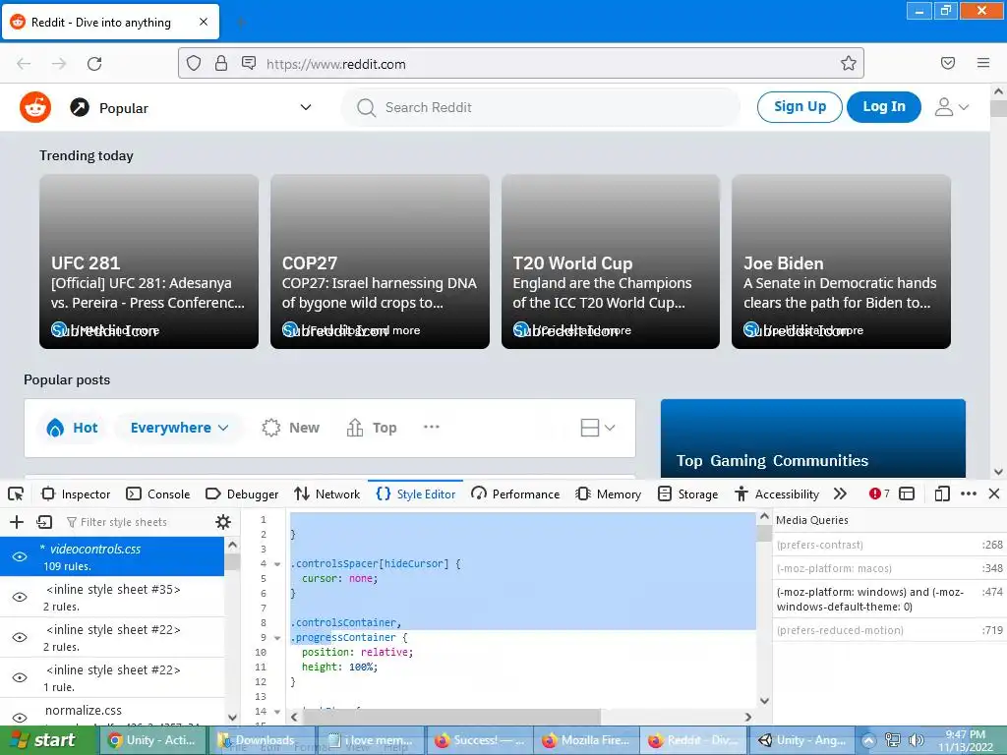Close the developer tools panel
The width and height of the screenshot is (1007, 755).
pyautogui.click(x=994, y=494)
